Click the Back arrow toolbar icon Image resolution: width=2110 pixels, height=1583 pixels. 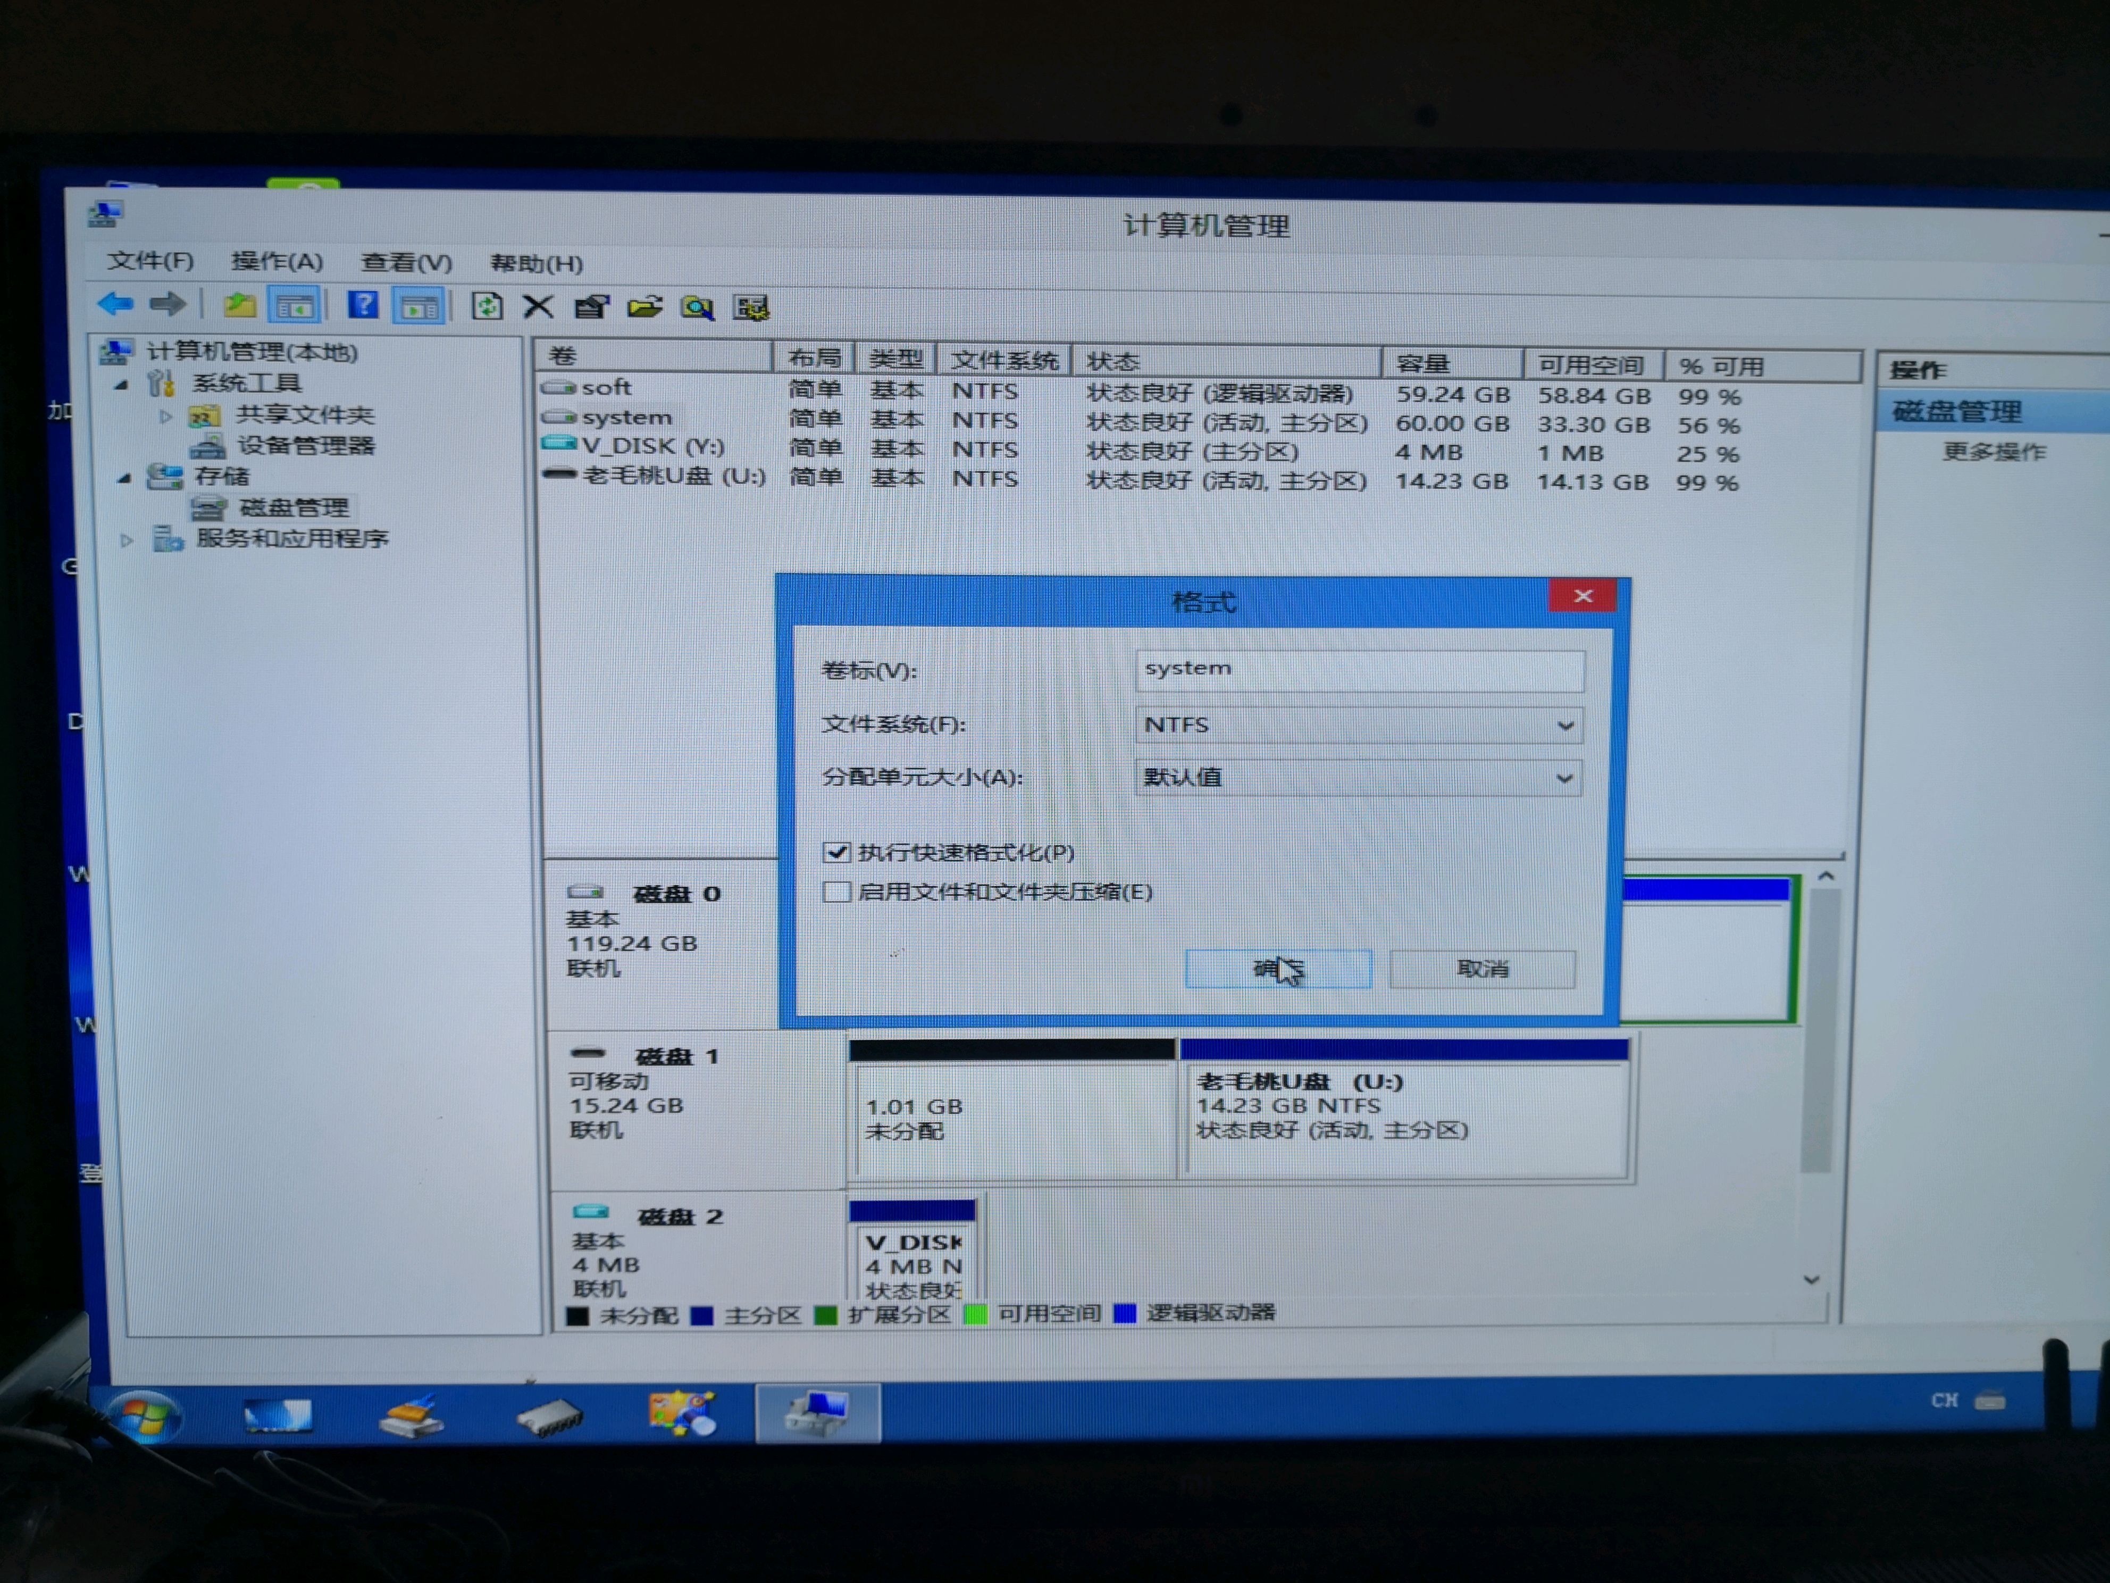[x=115, y=303]
